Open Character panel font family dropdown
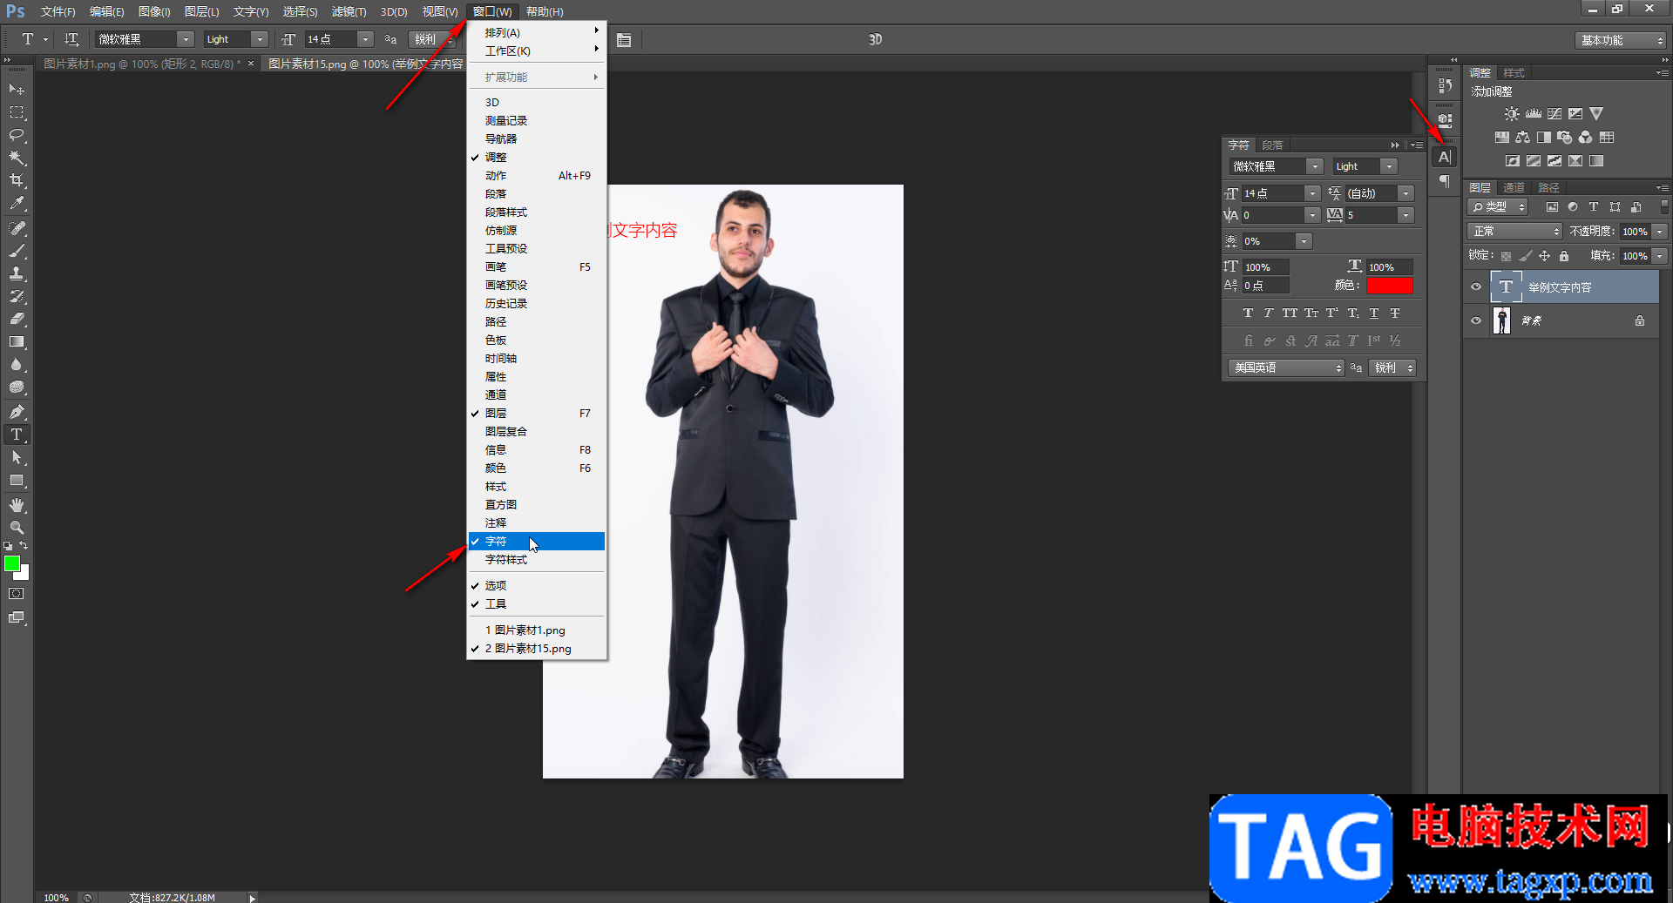 (1314, 166)
